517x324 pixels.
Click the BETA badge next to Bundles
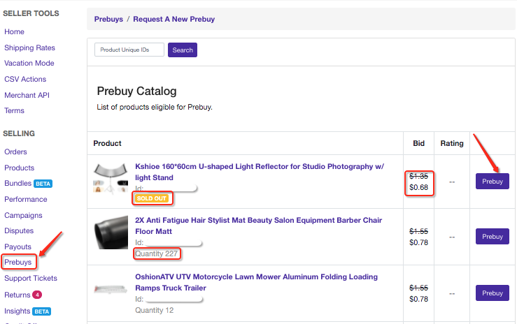coord(43,184)
